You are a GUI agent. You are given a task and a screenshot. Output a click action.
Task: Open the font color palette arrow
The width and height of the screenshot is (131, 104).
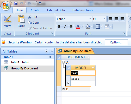pos(82,27)
